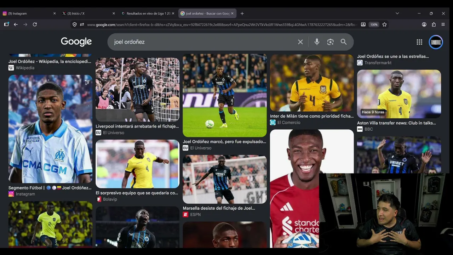Open 'Segmento Fútbol' Instagram result title
The height and width of the screenshot is (255, 453).
(x=50, y=188)
